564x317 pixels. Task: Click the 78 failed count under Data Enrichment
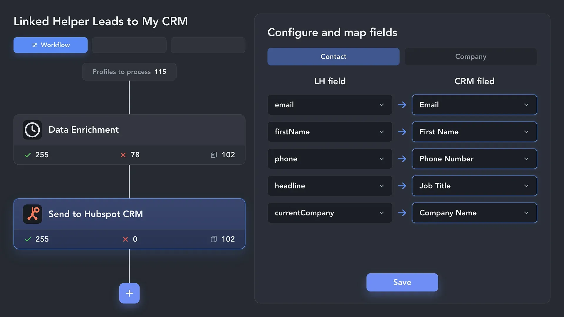135,155
